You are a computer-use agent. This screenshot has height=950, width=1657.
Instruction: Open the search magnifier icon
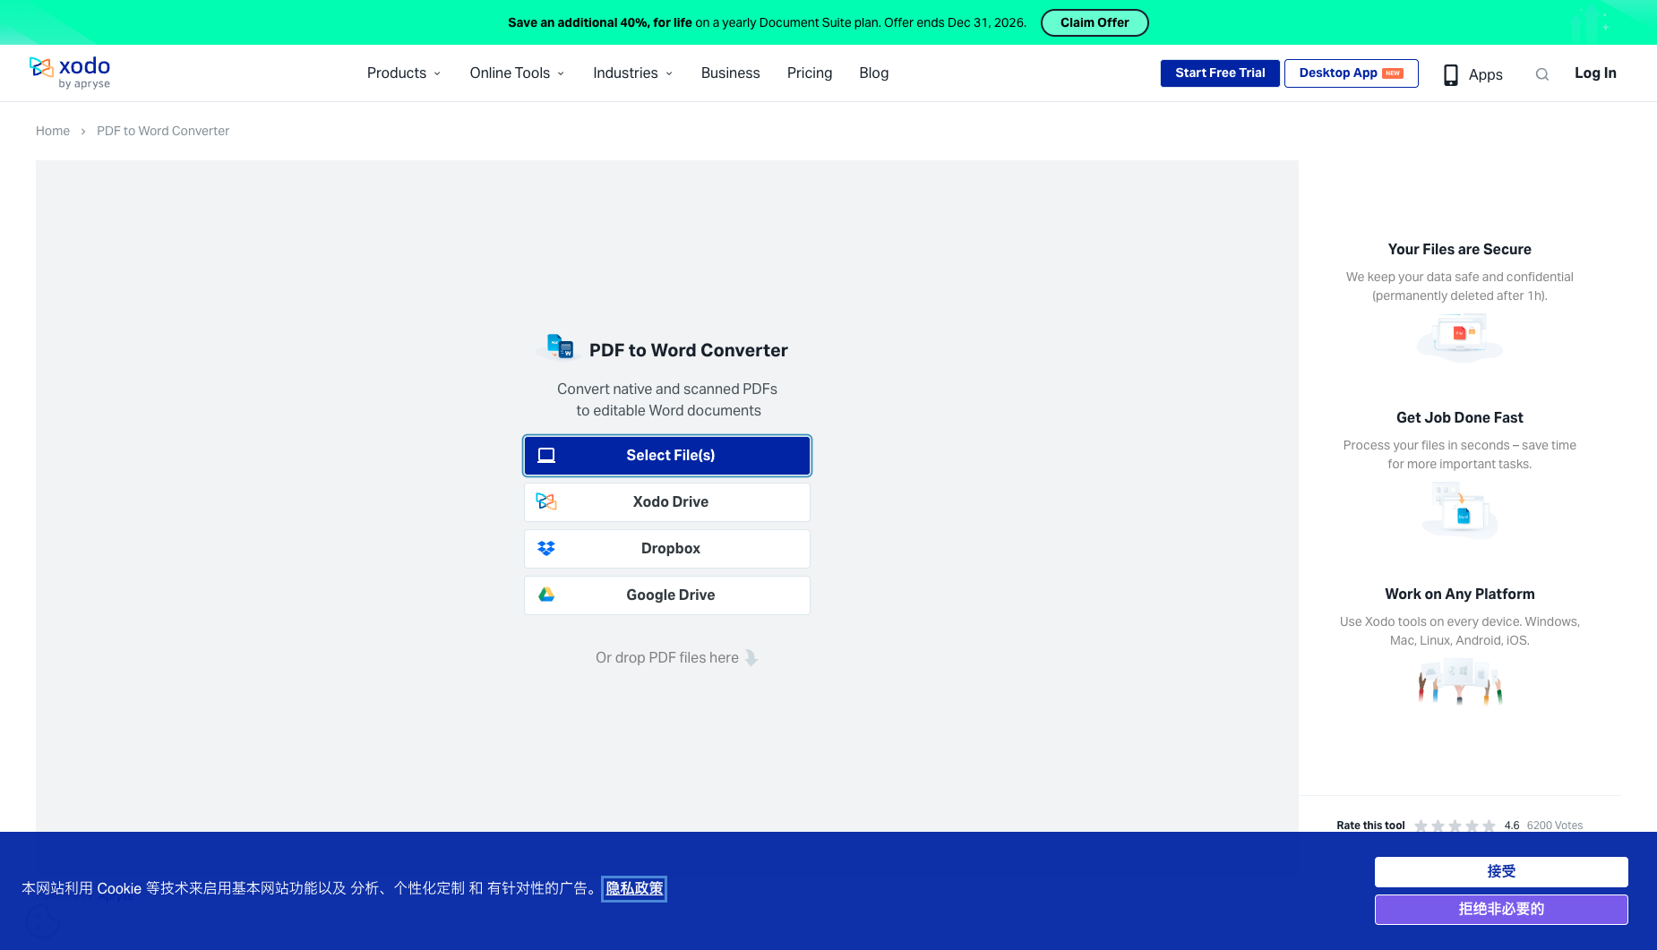pyautogui.click(x=1541, y=74)
